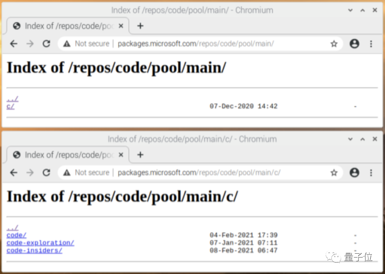Click the date 07-Jan-2021 07:11
Image resolution: width=385 pixels, height=274 pixels.
tap(244, 243)
